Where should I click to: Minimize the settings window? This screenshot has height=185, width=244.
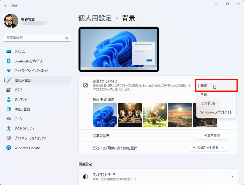tap(216, 4)
